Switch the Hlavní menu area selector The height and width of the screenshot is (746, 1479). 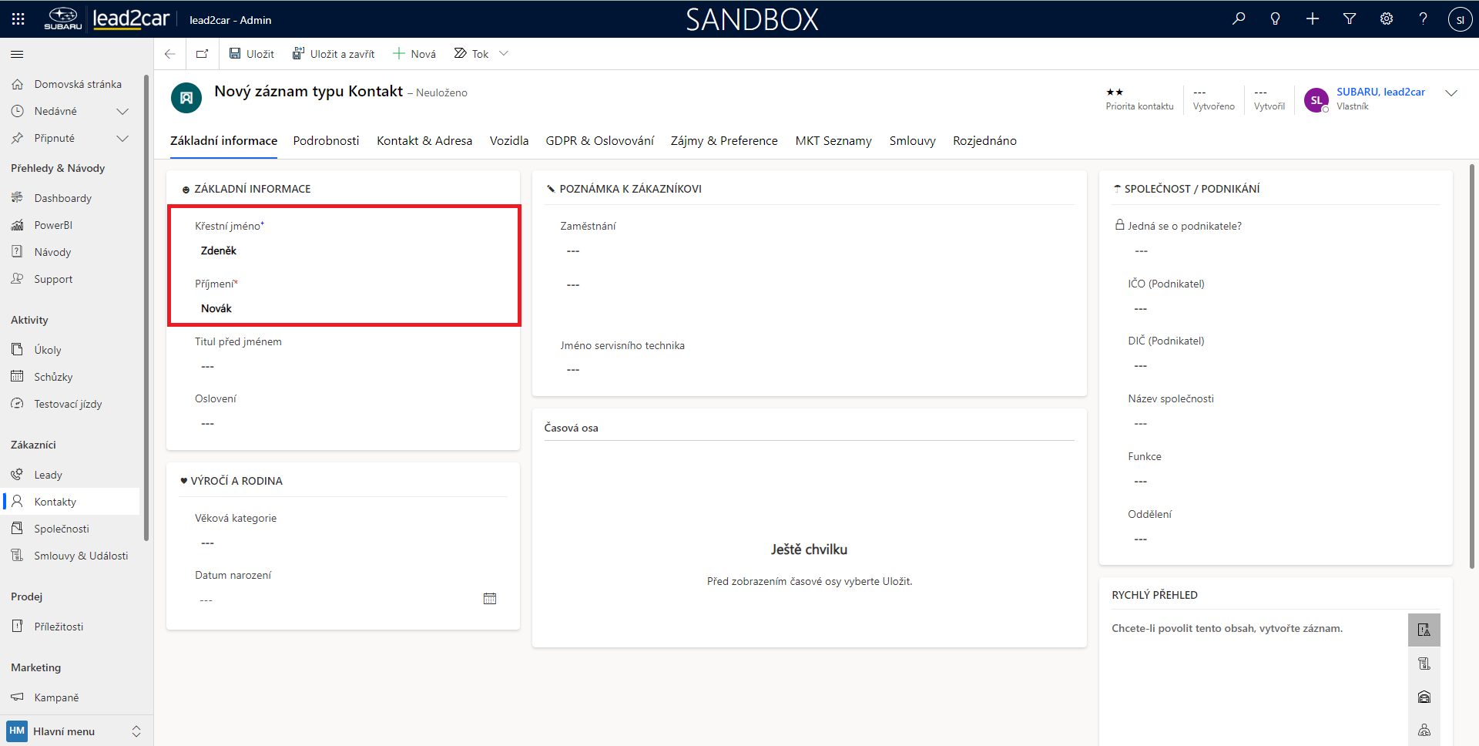coord(136,731)
